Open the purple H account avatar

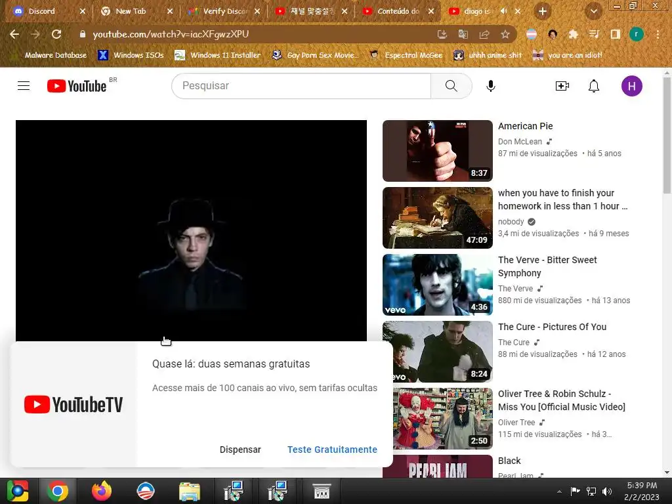point(632,86)
